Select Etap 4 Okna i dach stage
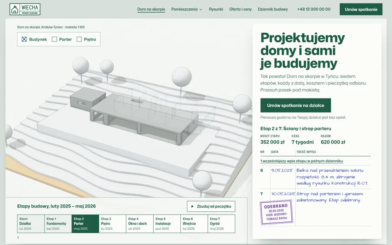Image resolution: width=392 pixels, height=245 pixels. tap(140, 224)
